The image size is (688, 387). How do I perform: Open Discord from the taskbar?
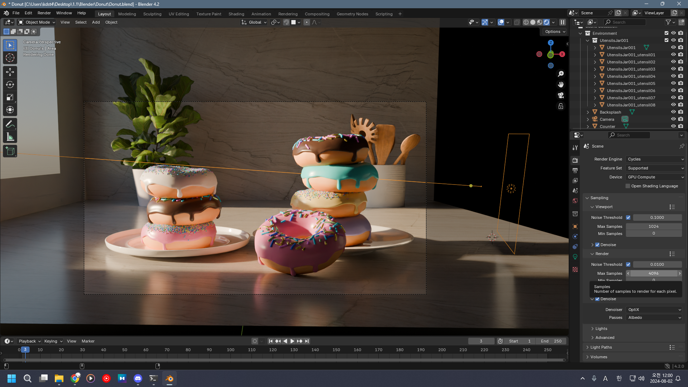[138, 378]
